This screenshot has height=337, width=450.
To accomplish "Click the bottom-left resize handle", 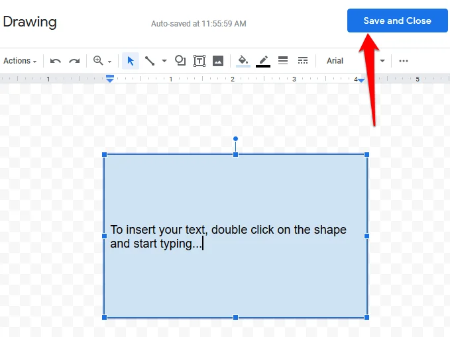I will point(105,317).
